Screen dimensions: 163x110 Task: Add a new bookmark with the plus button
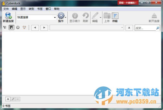8,99
